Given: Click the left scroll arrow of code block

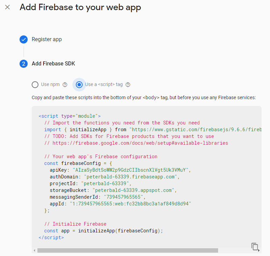Looking at the screenshot, I should [34, 250].
